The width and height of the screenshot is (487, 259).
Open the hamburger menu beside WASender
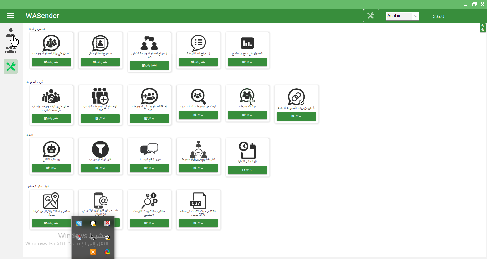tap(11, 16)
